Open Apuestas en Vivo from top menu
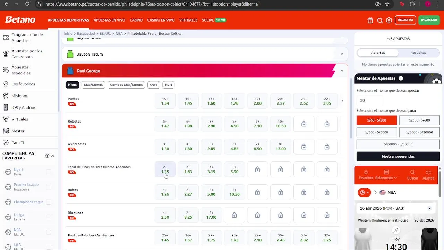 (109, 20)
